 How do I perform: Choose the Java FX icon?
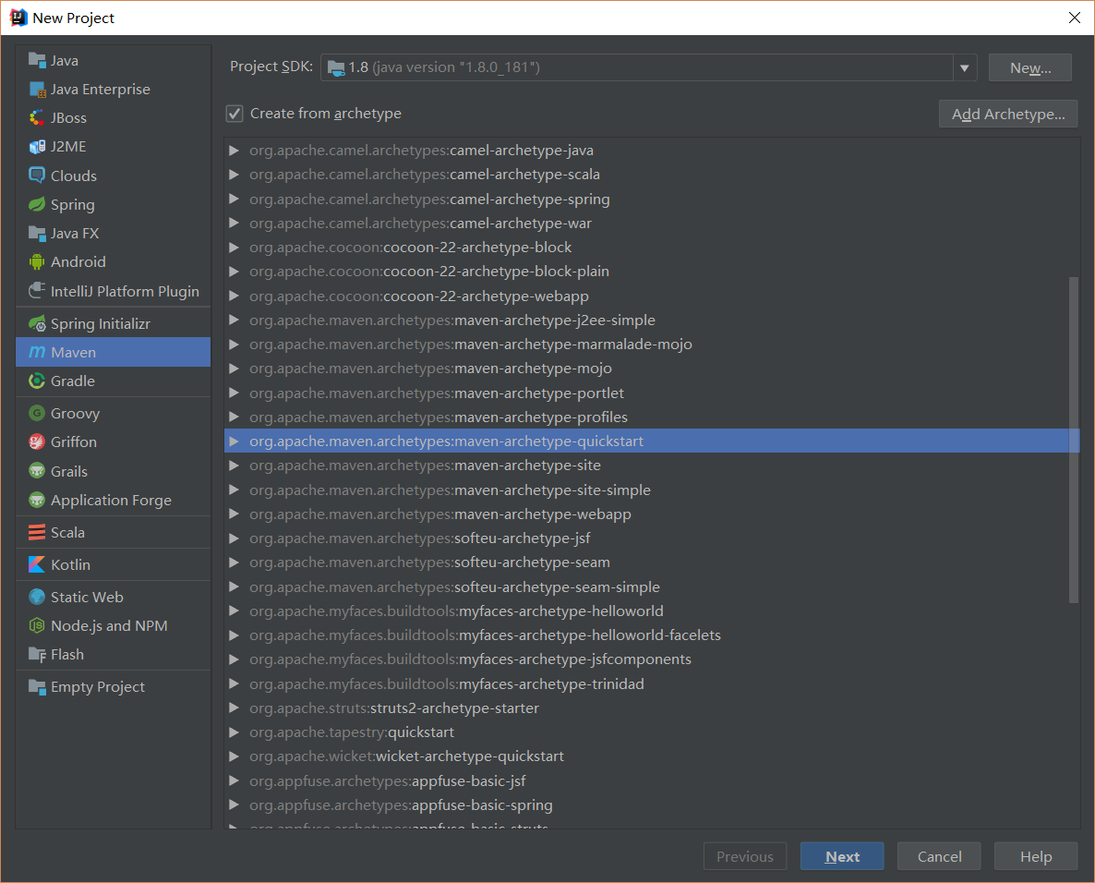coord(37,233)
